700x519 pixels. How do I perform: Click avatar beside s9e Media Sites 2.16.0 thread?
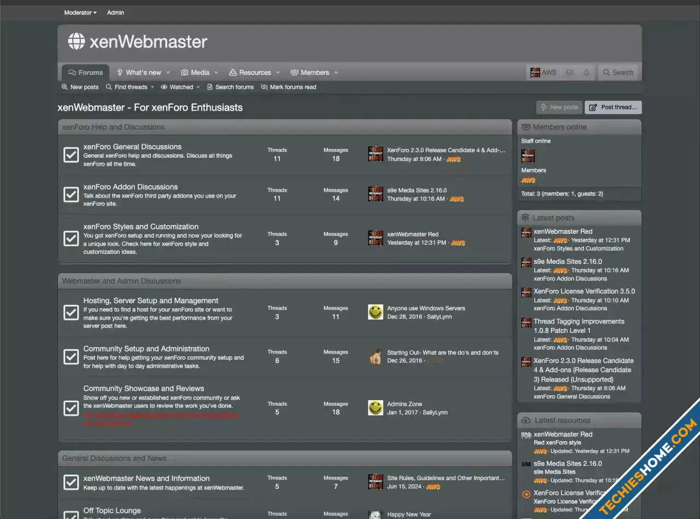[376, 194]
